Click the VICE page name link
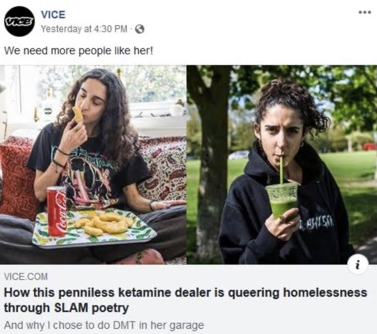Screen dimensions: 377x334 pyautogui.click(x=53, y=14)
